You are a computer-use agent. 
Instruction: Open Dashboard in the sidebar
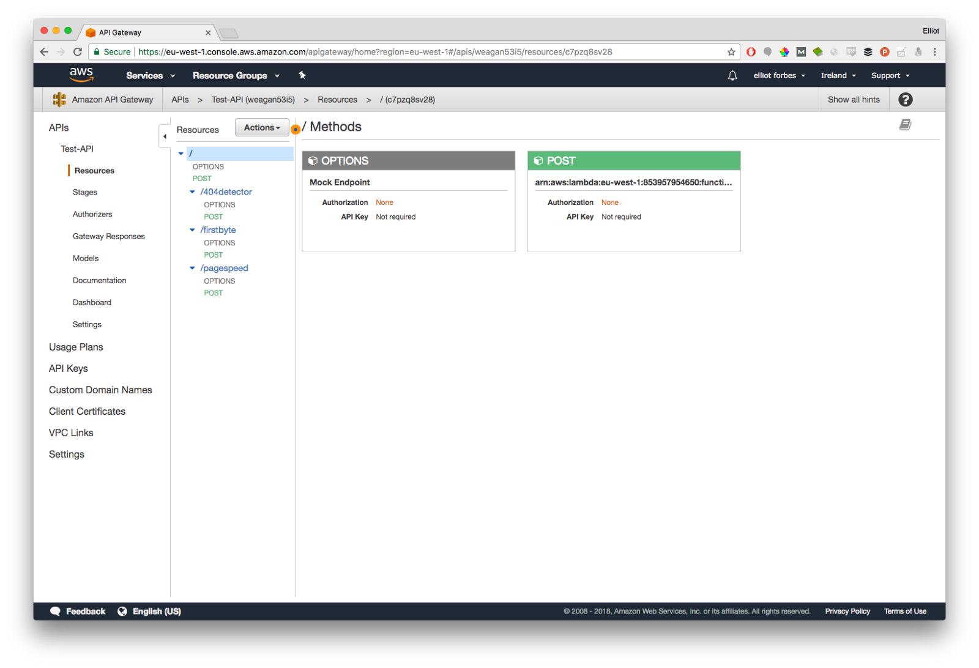tap(92, 302)
